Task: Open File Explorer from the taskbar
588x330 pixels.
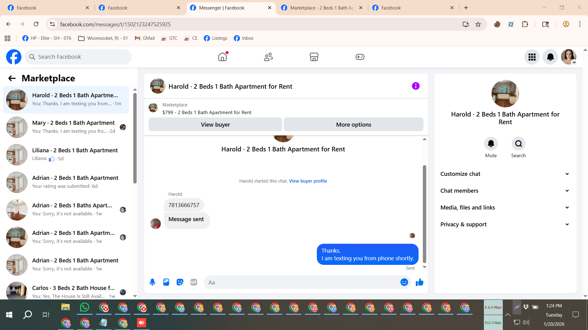Action: pos(66,307)
